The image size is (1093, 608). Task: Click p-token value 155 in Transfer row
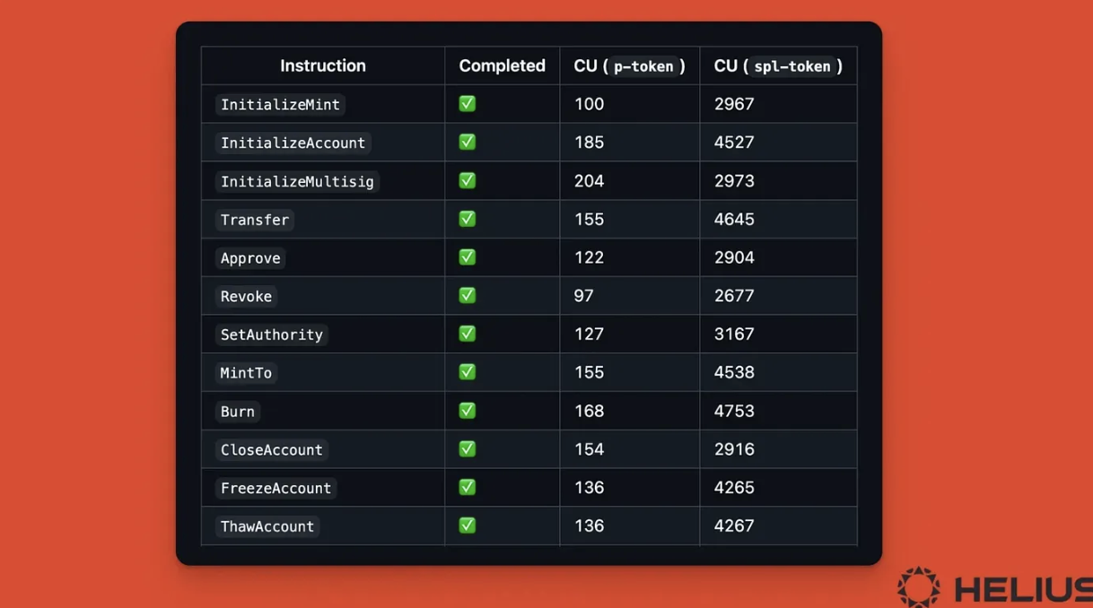click(589, 219)
